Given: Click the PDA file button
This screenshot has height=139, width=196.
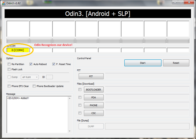Looking at the screenshot, I should point(94,97).
